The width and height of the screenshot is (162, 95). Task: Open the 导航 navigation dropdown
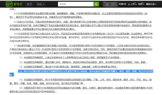click(40, 4)
